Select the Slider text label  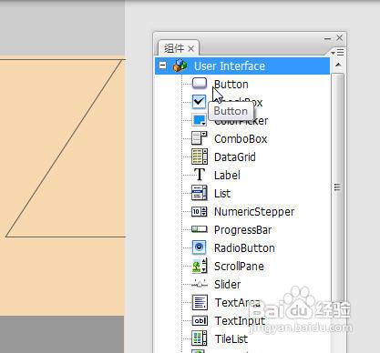227,284
